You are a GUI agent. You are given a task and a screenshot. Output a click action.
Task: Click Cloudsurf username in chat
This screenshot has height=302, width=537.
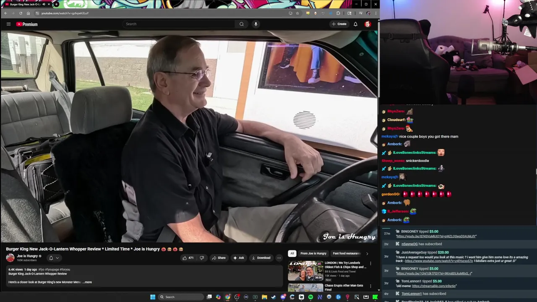pyautogui.click(x=396, y=120)
